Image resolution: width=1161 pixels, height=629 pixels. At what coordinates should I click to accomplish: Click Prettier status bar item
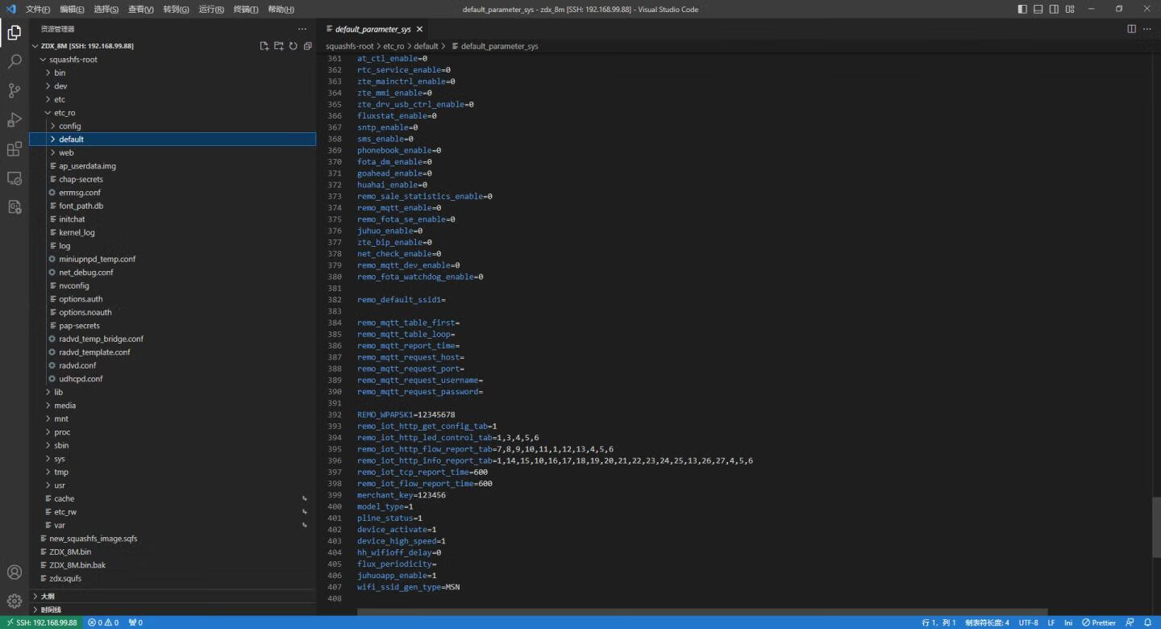1099,623
